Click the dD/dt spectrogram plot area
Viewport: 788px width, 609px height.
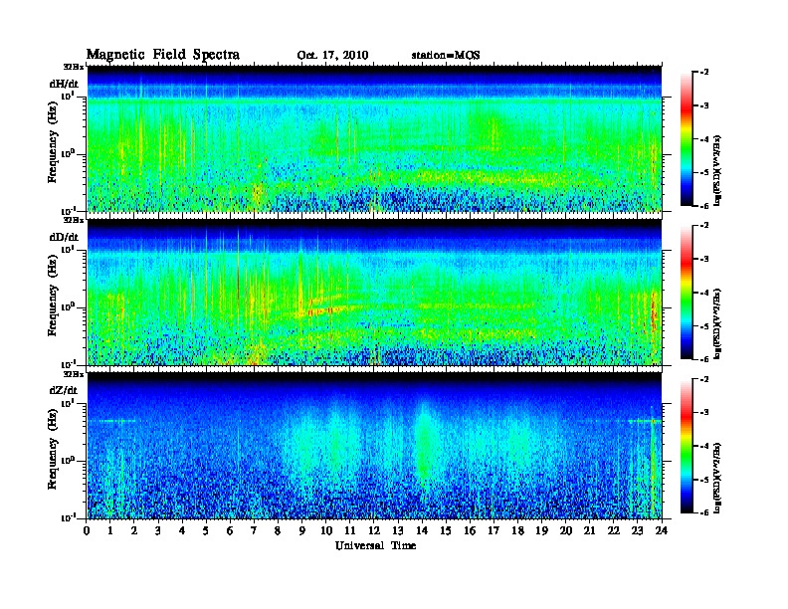(x=374, y=293)
